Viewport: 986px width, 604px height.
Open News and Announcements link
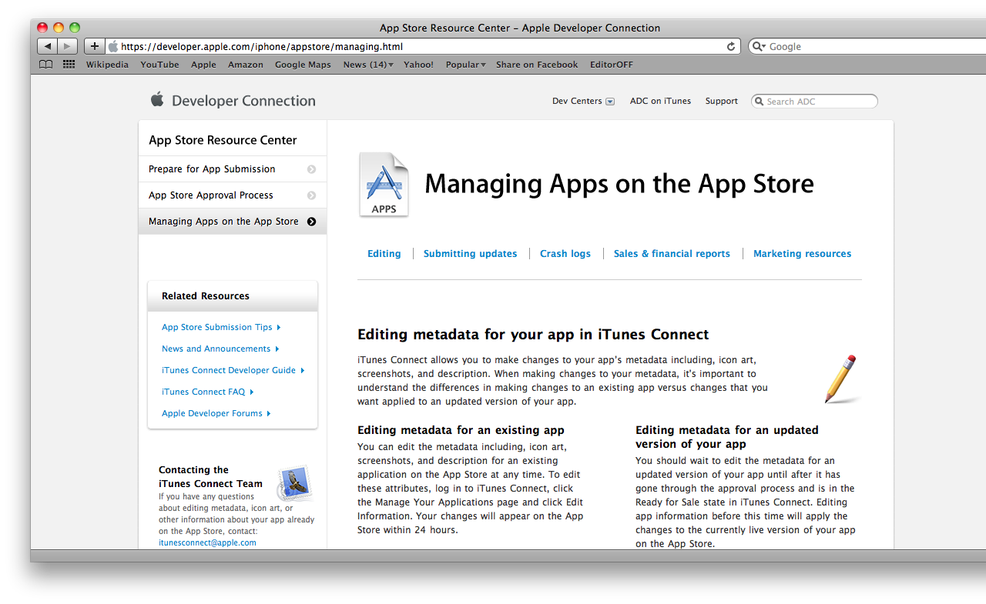coord(220,349)
